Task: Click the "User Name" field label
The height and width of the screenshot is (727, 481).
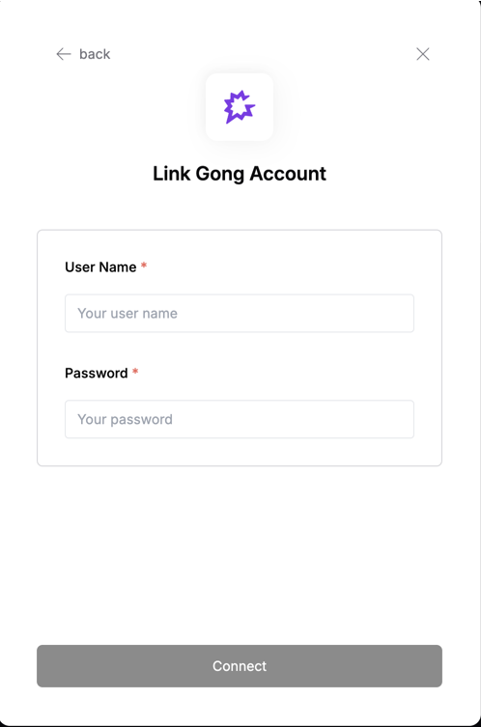Action: tap(100, 267)
